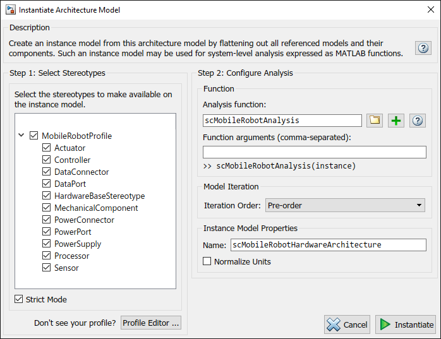This screenshot has width=441, height=339.
Task: Open the Profile Editor
Action: (x=151, y=323)
